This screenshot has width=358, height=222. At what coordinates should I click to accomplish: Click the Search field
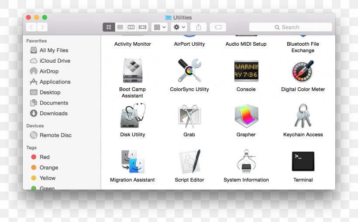(x=290, y=27)
